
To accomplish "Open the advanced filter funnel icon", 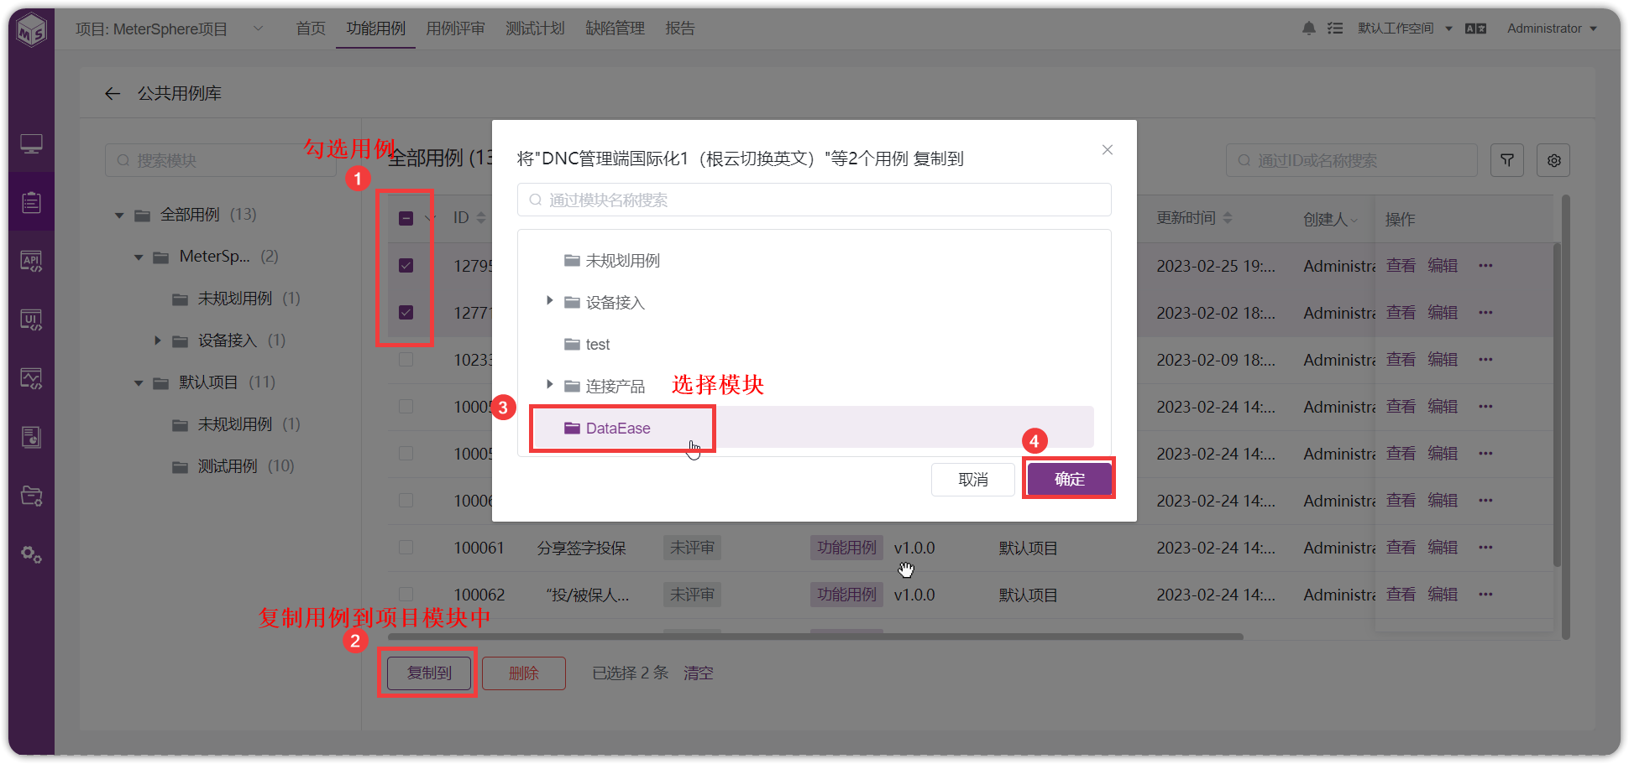I will [x=1507, y=160].
